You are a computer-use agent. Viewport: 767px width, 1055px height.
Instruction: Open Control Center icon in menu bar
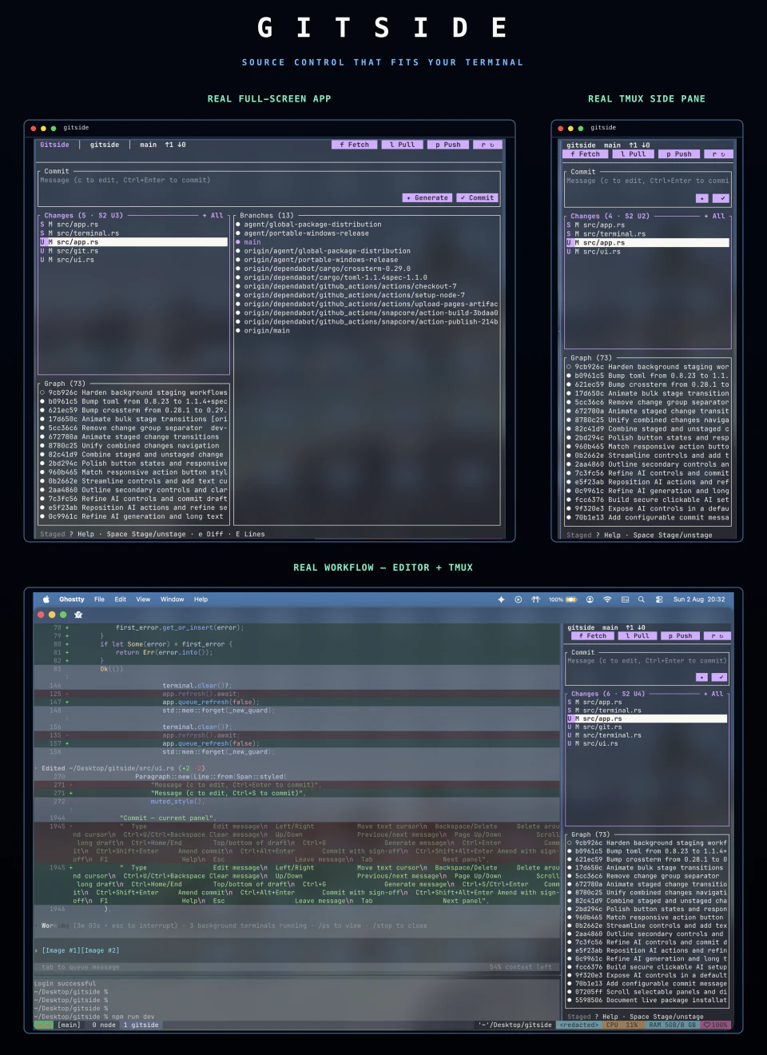659,599
